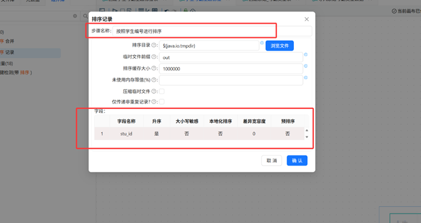Click the 是 value in the 升序 column

pos(156,133)
